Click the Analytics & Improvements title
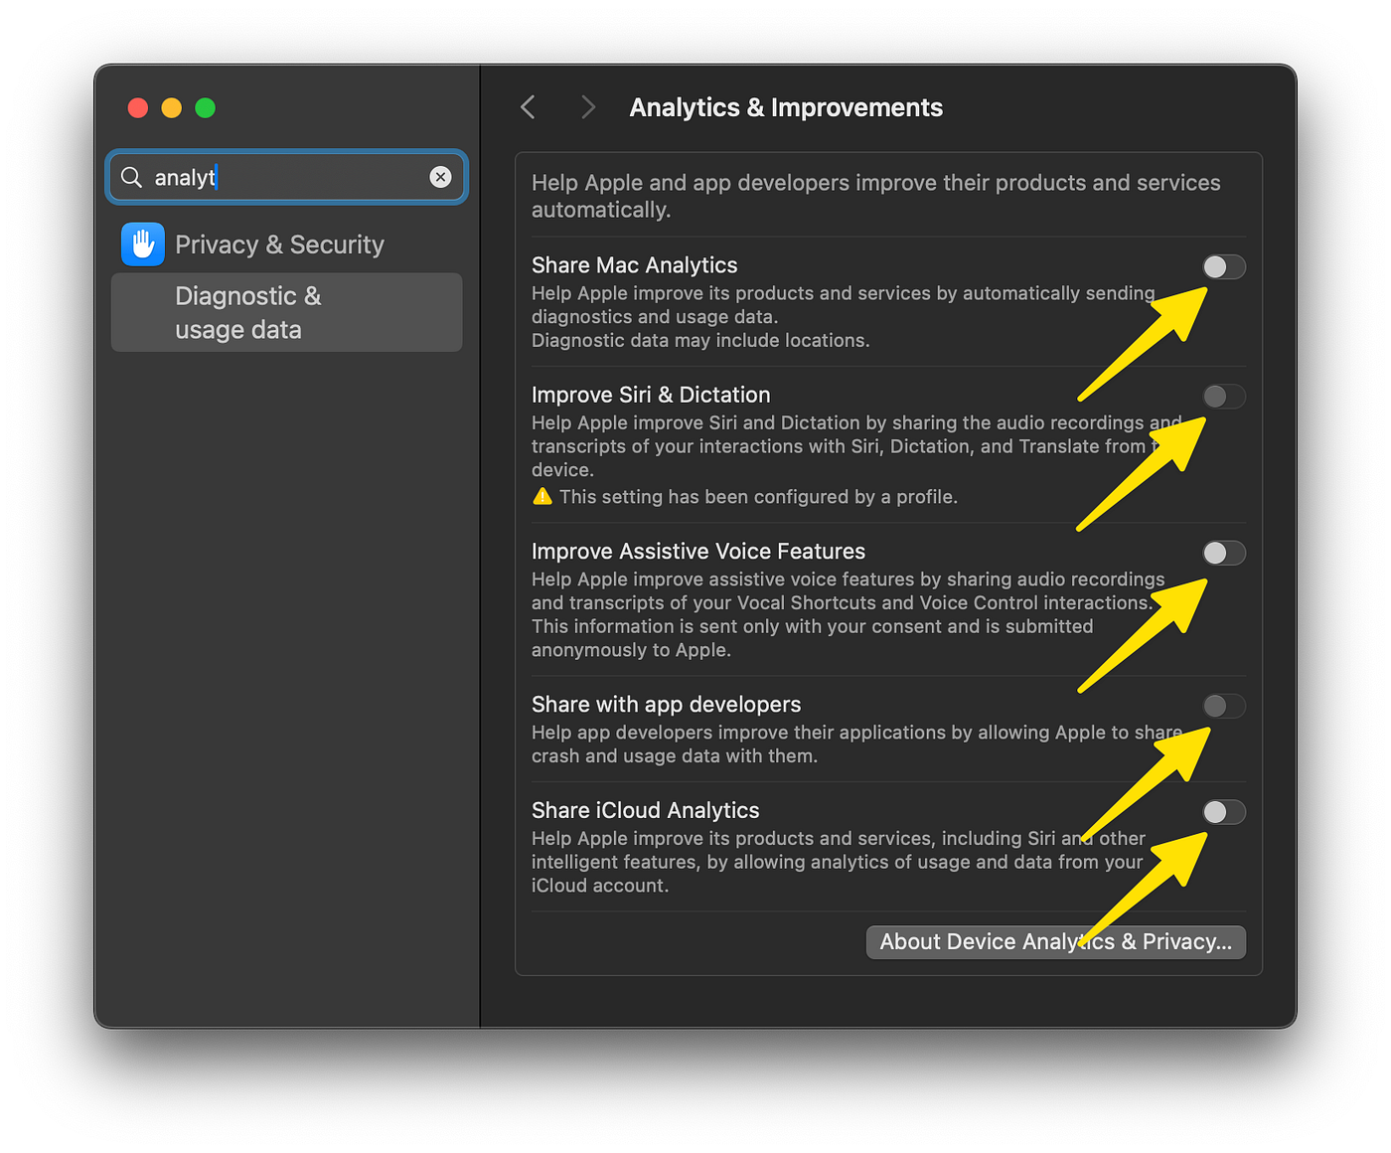Screen dimensions: 1391x1153 [x=786, y=107]
